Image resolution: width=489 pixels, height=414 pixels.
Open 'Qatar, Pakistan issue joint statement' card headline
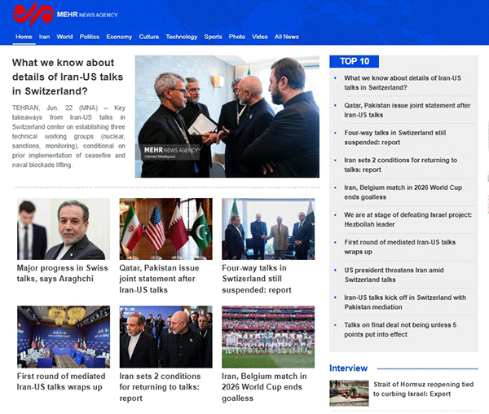(159, 279)
